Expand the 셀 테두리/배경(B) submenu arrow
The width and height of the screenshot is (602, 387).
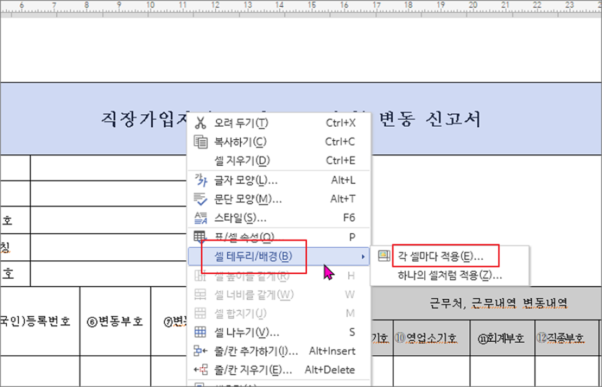pos(363,256)
